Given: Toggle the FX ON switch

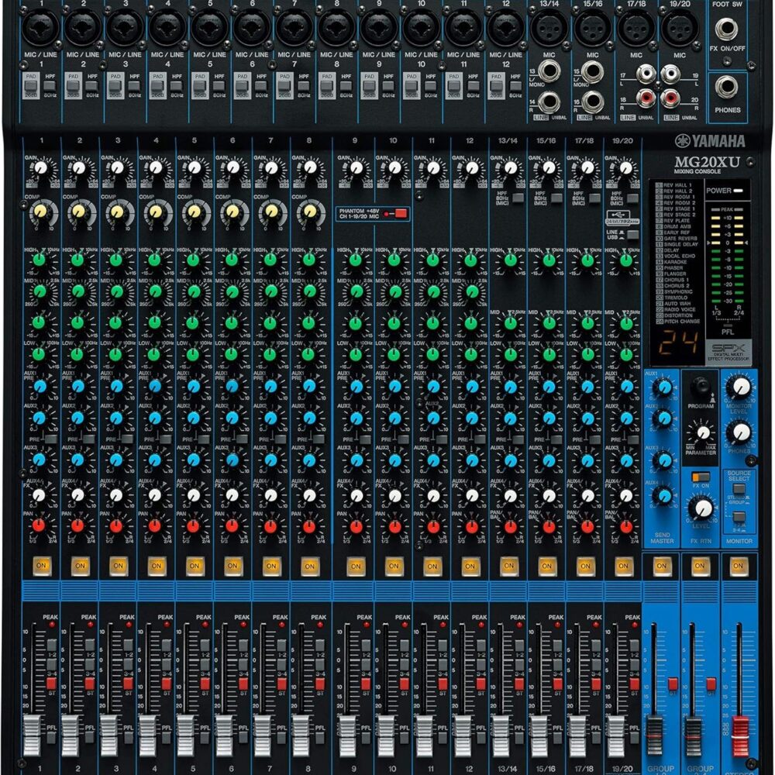Looking at the screenshot, I should [x=701, y=477].
